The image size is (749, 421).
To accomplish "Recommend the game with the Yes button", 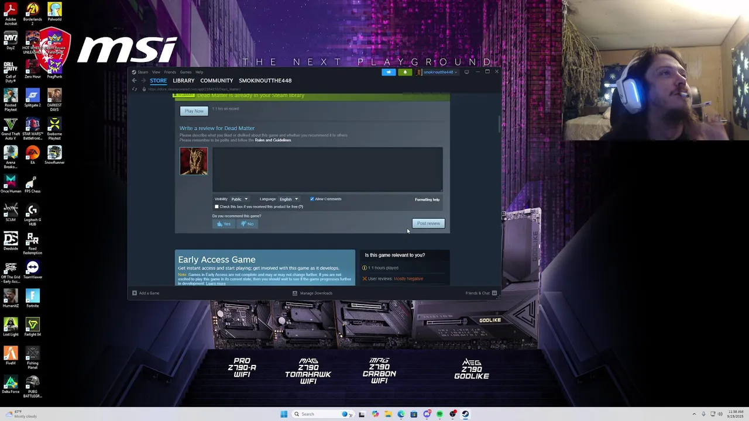I will click(x=224, y=224).
